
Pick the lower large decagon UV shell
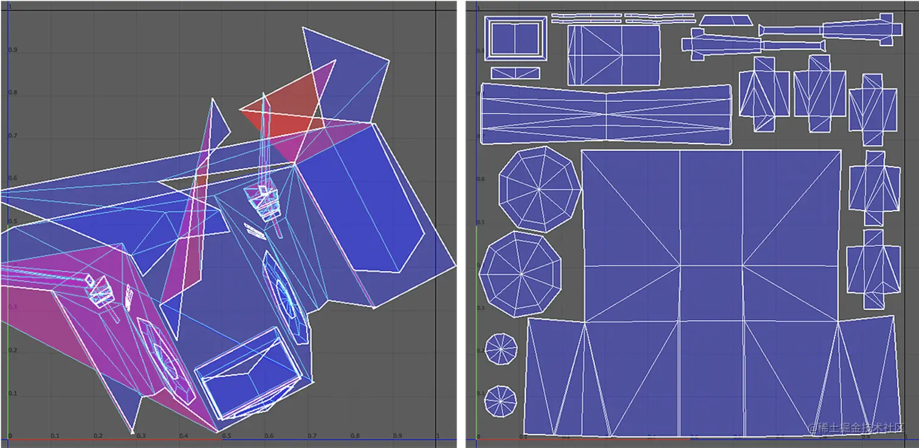521,274
